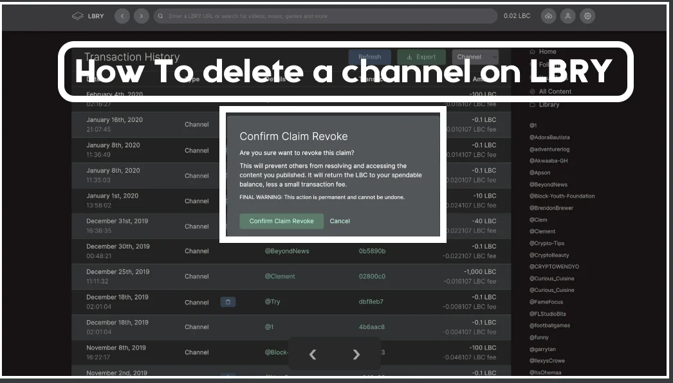This screenshot has height=383, width=673.
Task: Click the LBRY logo in top bar
Action: pyautogui.click(x=88, y=16)
